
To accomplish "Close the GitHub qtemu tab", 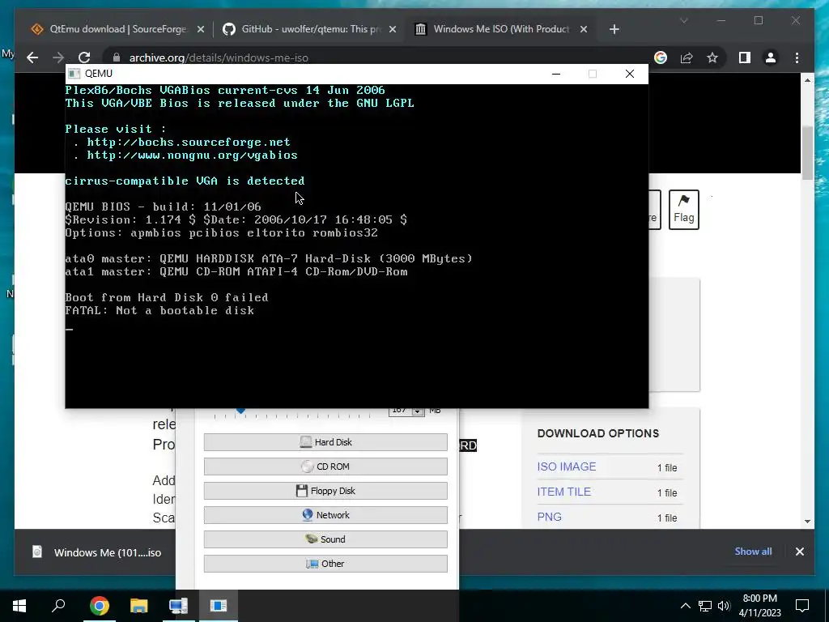I will (393, 30).
